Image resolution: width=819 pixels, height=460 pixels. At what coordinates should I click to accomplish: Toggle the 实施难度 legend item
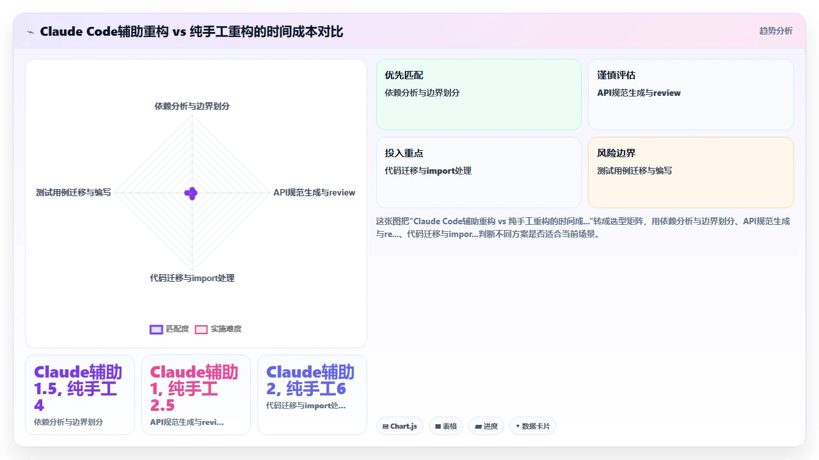[218, 329]
